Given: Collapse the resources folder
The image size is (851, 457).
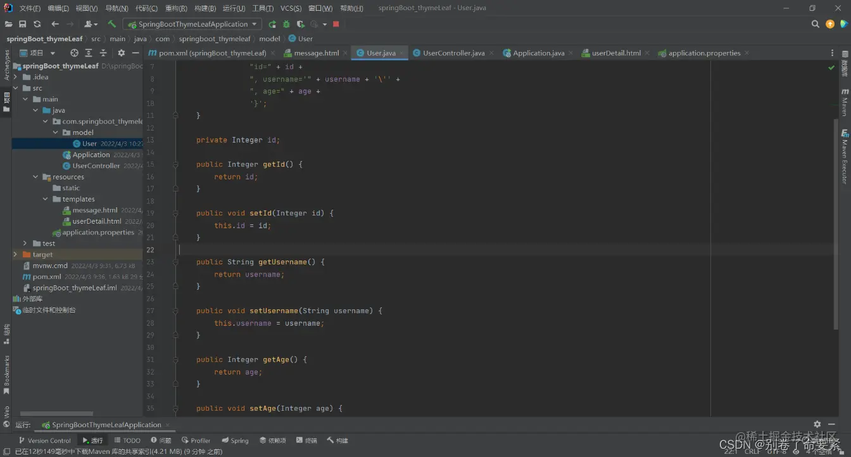Looking at the screenshot, I should pos(35,177).
